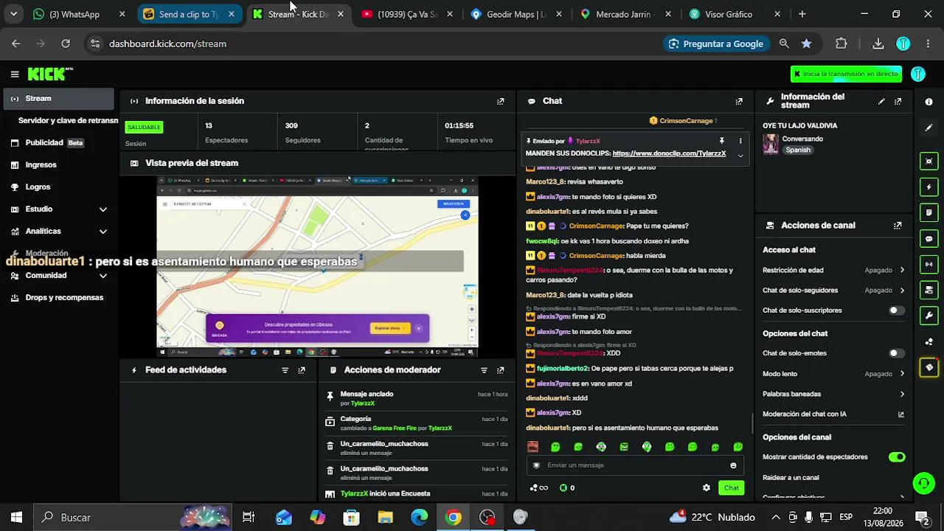Click the pencil icon in right rail
This screenshot has height=531, width=944.
click(x=929, y=128)
